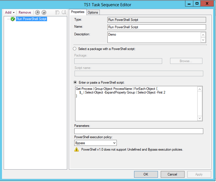This screenshot has width=216, height=182.
Task: Click the green checkmark icon of the step
Action: coord(13,19)
